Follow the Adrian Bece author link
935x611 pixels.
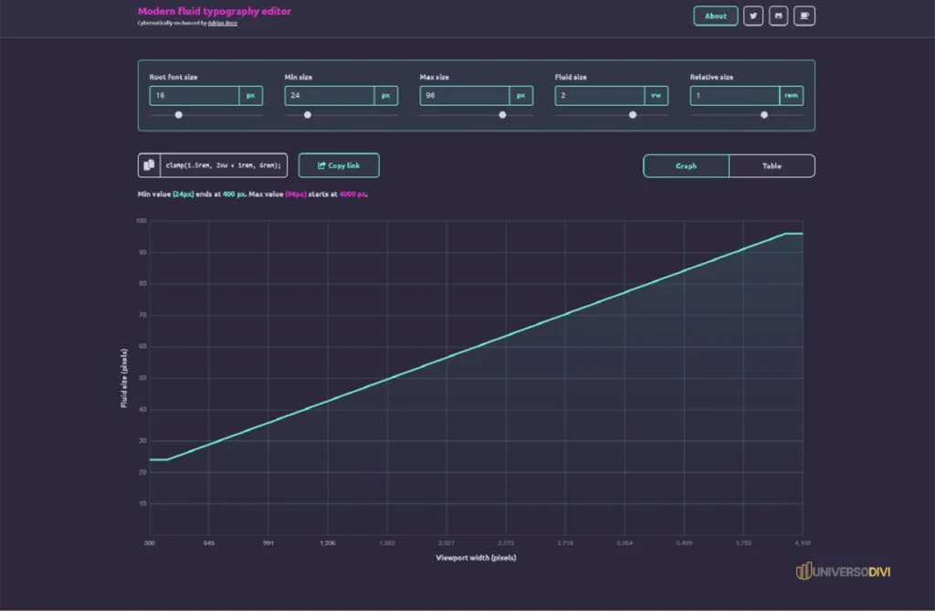click(x=223, y=23)
